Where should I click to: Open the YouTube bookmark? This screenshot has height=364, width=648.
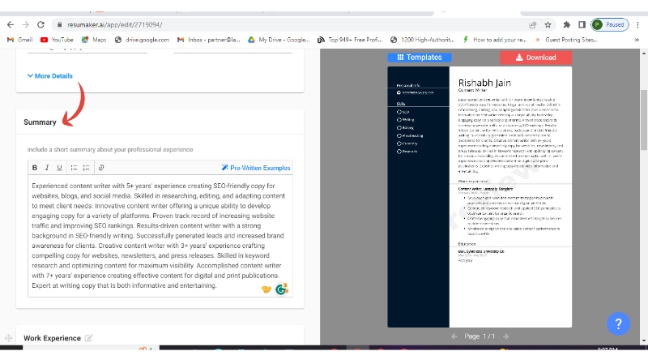(x=57, y=39)
